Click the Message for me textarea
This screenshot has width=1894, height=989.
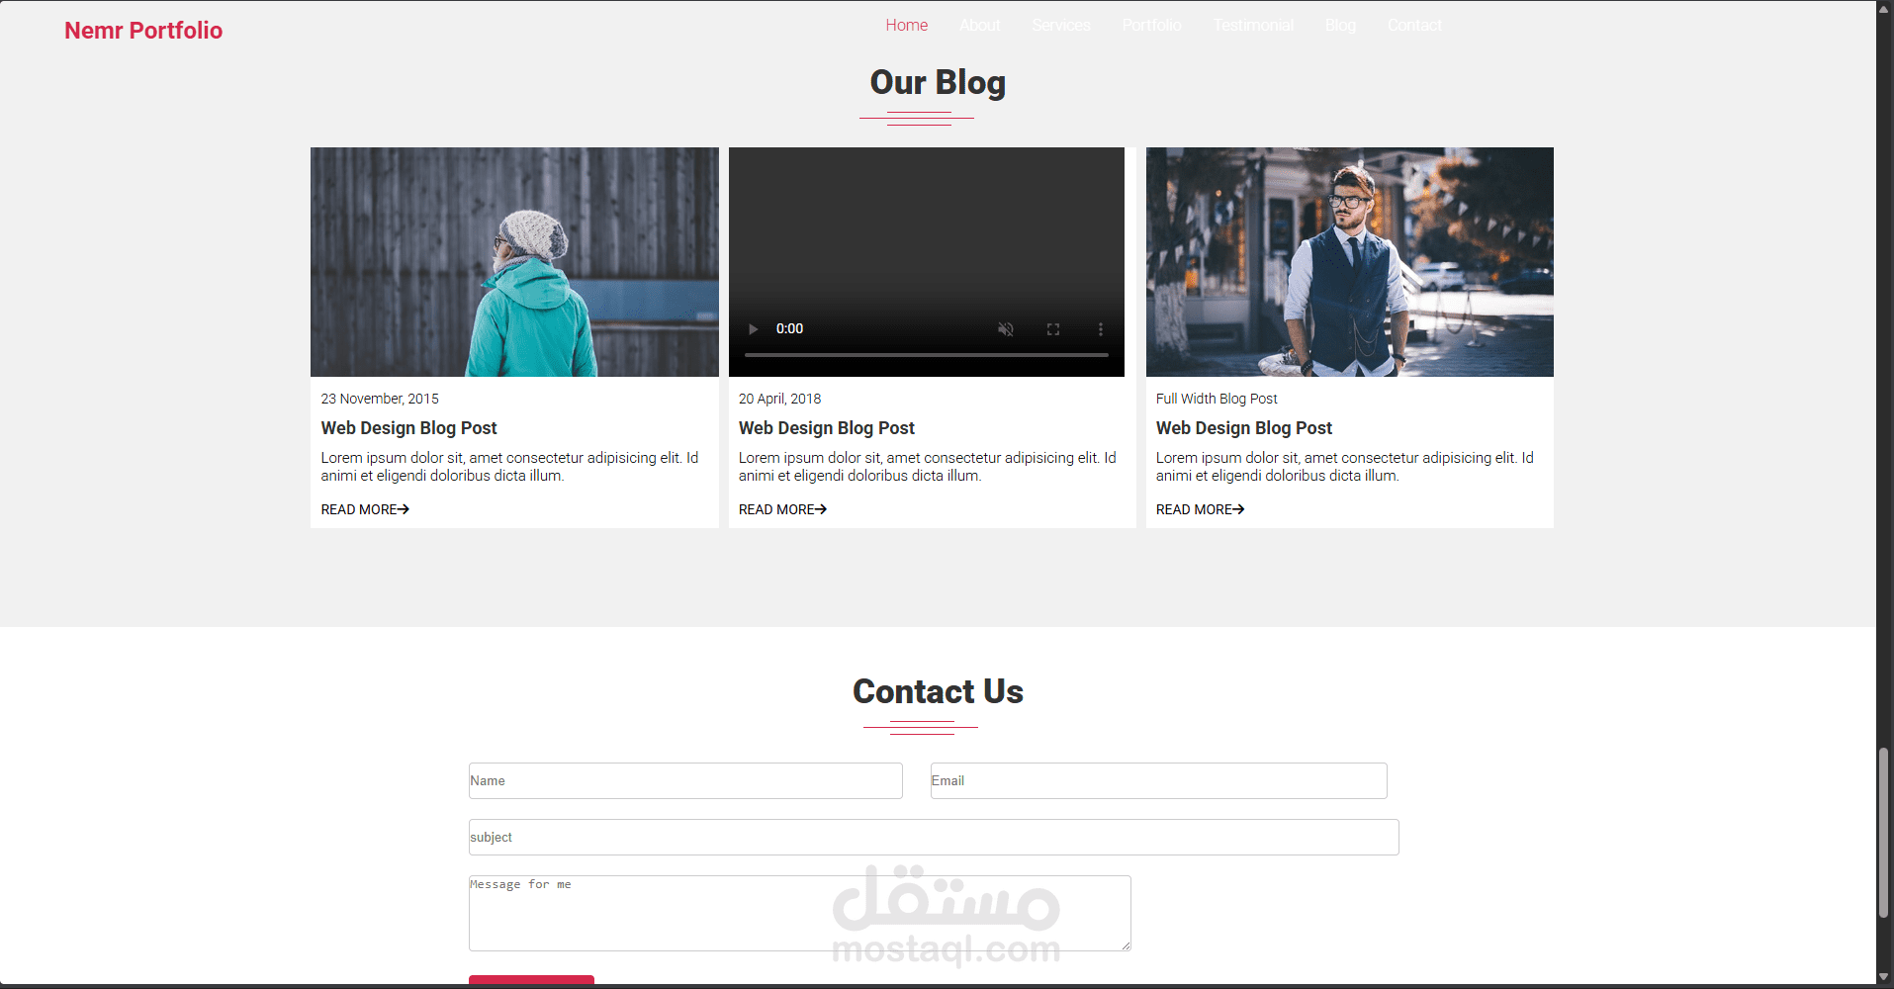(799, 913)
